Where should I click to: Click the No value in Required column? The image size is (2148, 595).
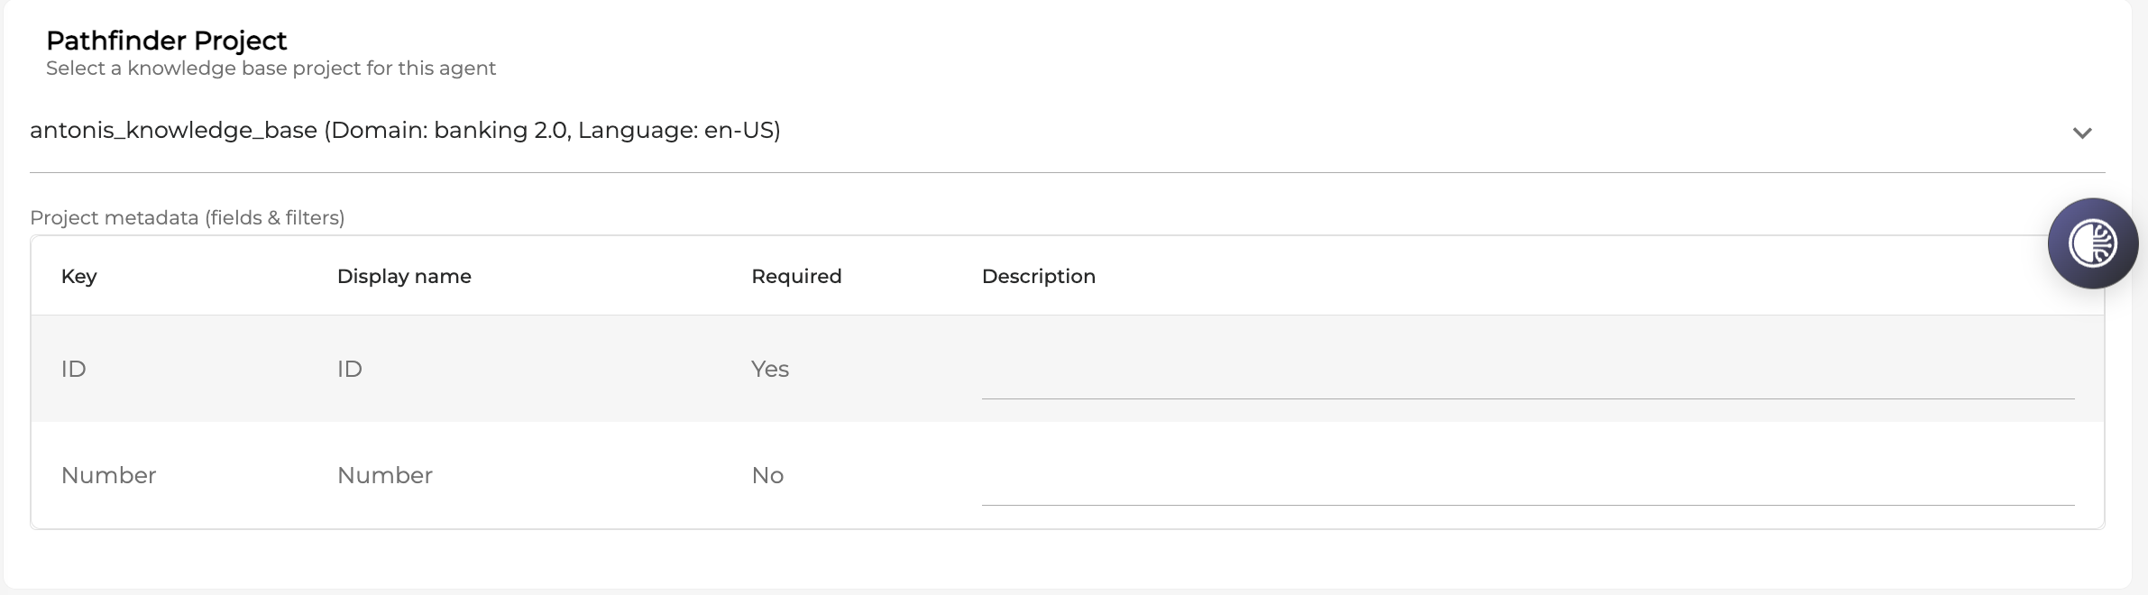click(x=767, y=475)
